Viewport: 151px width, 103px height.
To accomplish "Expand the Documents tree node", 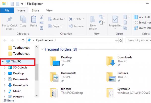I will 5,79.
